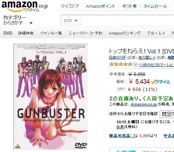This screenshot has height=152, width=174.
Task: Click the Prime checkmark badge beside the price
Action: pyautogui.click(x=161, y=82)
